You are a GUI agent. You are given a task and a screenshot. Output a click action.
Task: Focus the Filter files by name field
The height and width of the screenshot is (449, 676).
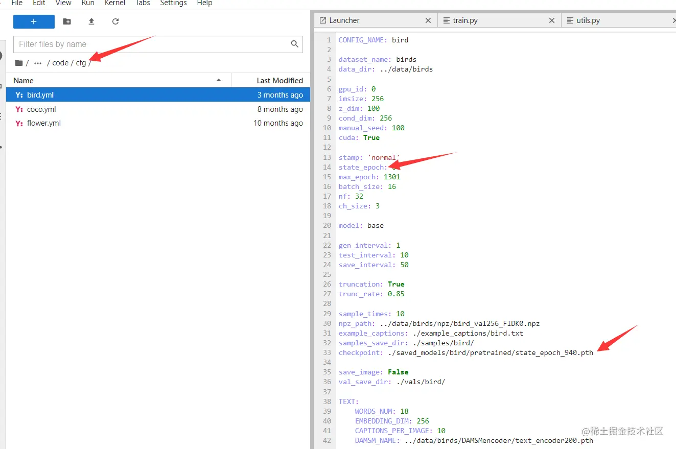click(158, 44)
